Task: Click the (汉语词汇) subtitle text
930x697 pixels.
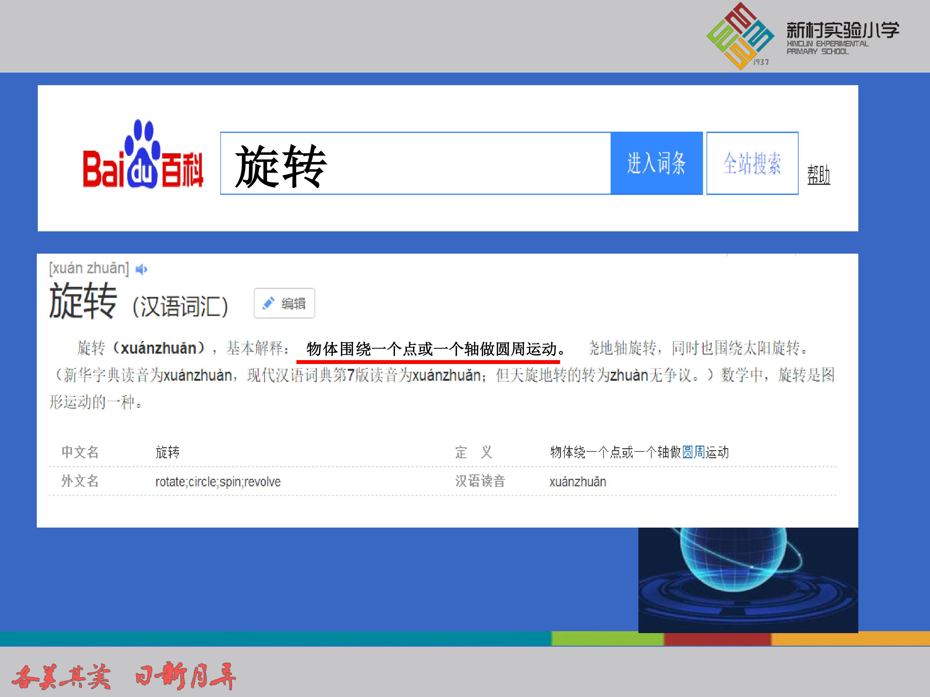Action: coord(181,306)
